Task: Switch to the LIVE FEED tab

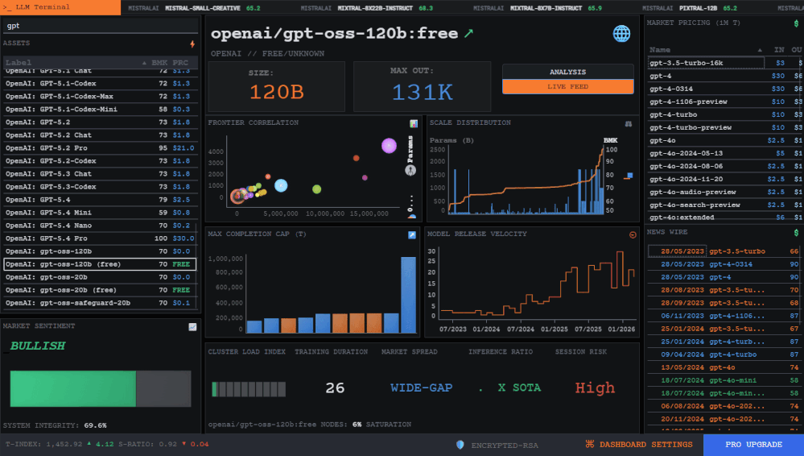Action: 567,87
